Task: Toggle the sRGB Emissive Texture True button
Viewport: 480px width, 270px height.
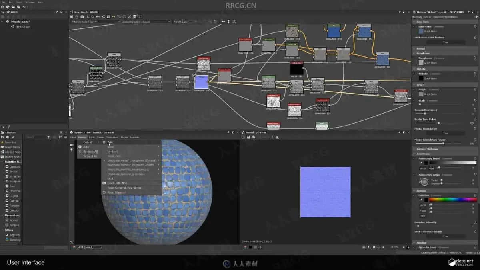Action: [x=445, y=236]
